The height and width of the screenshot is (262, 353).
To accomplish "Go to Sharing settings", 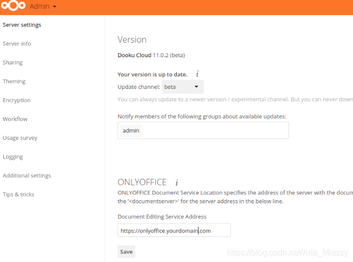I will 12,62.
